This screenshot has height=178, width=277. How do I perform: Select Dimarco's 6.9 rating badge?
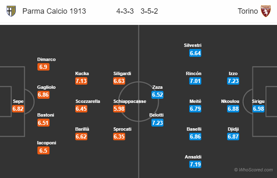point(43,67)
